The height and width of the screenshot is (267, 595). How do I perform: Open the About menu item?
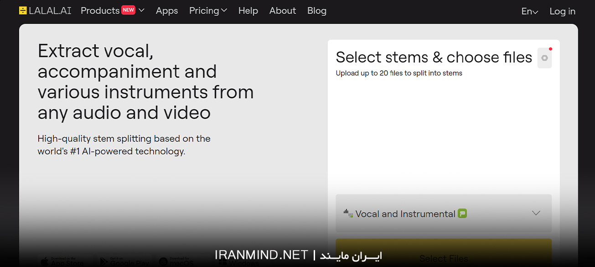pos(282,10)
